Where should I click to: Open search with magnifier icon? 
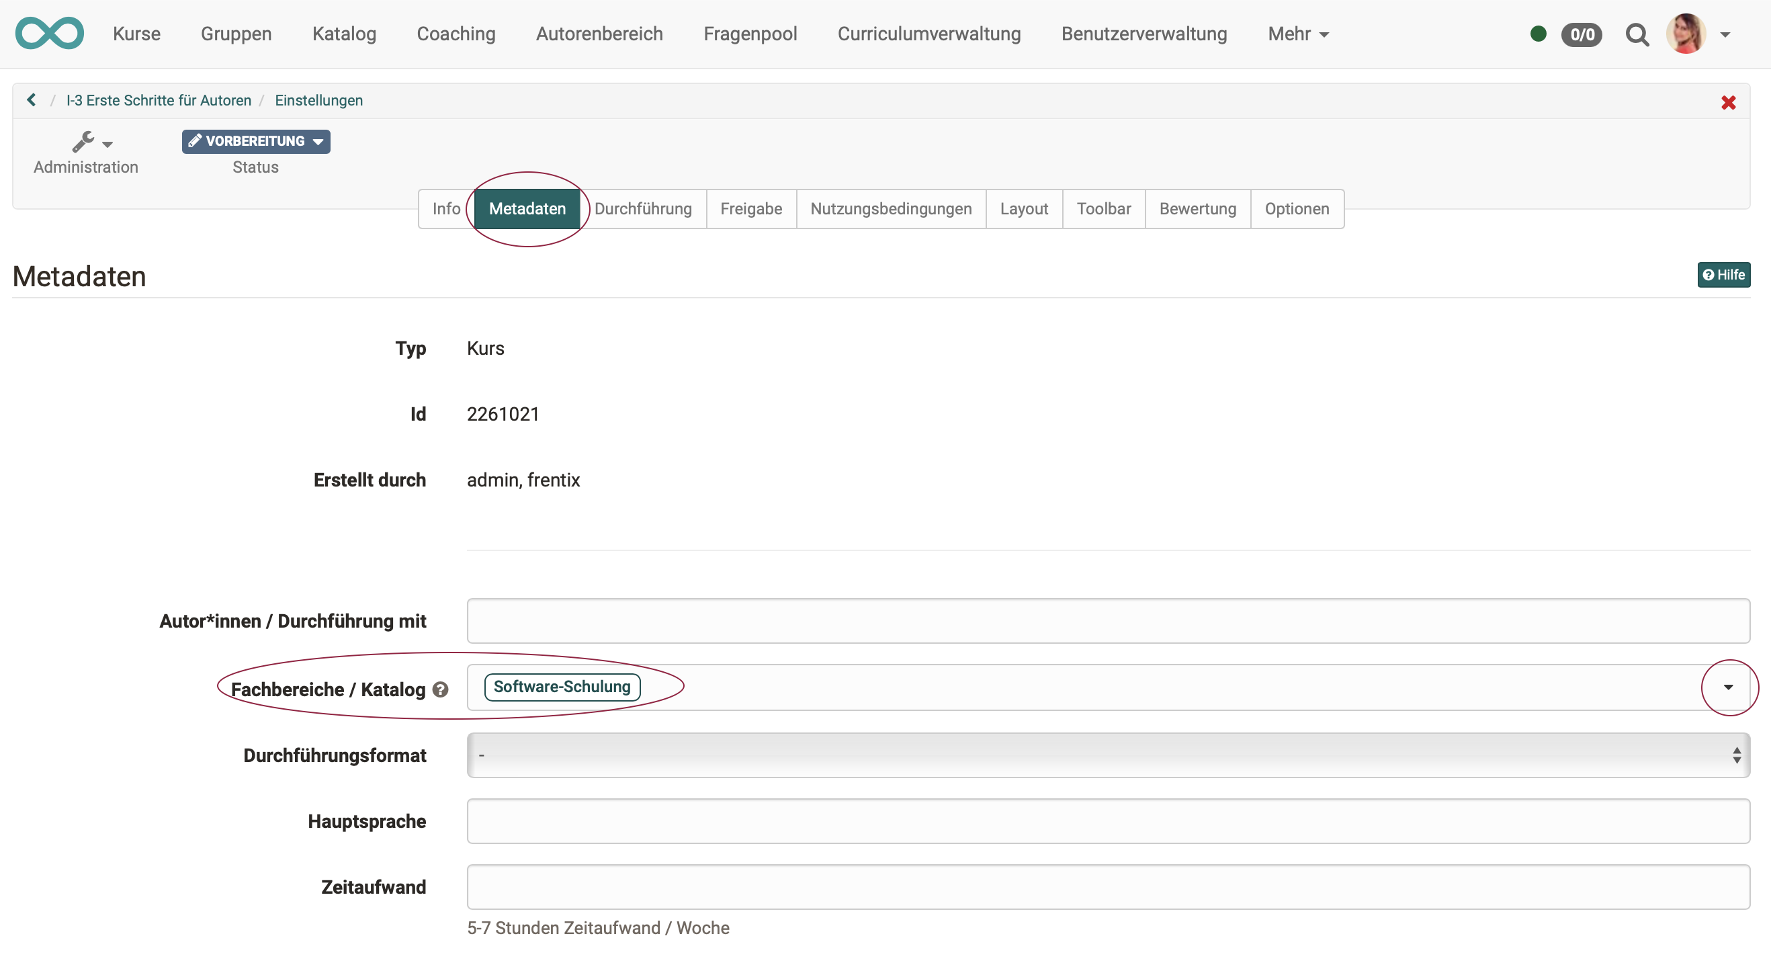(x=1637, y=34)
